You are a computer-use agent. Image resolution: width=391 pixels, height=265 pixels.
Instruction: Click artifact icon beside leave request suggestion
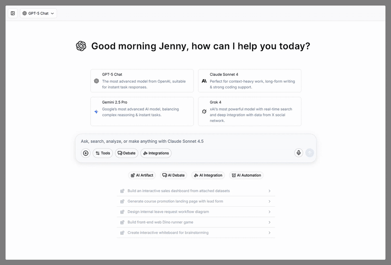click(122, 212)
